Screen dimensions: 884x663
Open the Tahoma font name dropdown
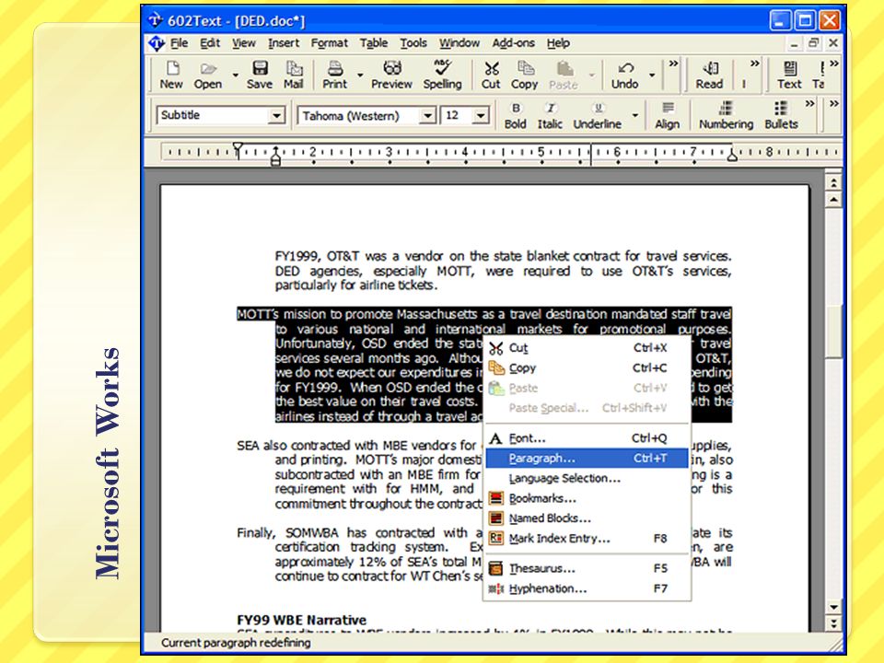[x=428, y=116]
